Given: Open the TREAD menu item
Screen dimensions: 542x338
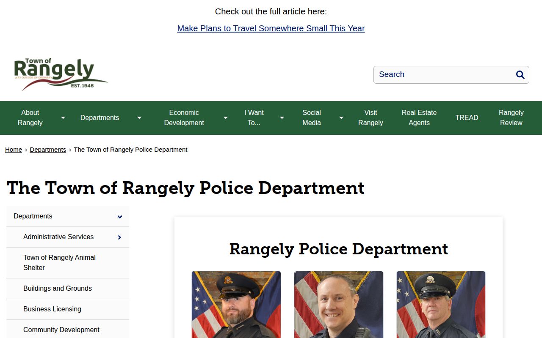Looking at the screenshot, I should tap(467, 118).
